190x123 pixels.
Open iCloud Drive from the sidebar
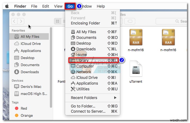pos(29,44)
